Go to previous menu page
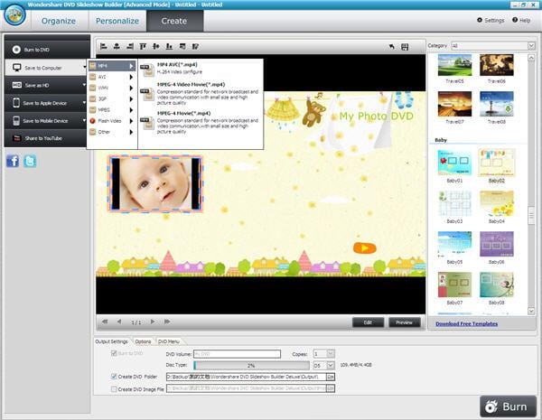Image resolution: width=542 pixels, height=420 pixels. [119, 322]
